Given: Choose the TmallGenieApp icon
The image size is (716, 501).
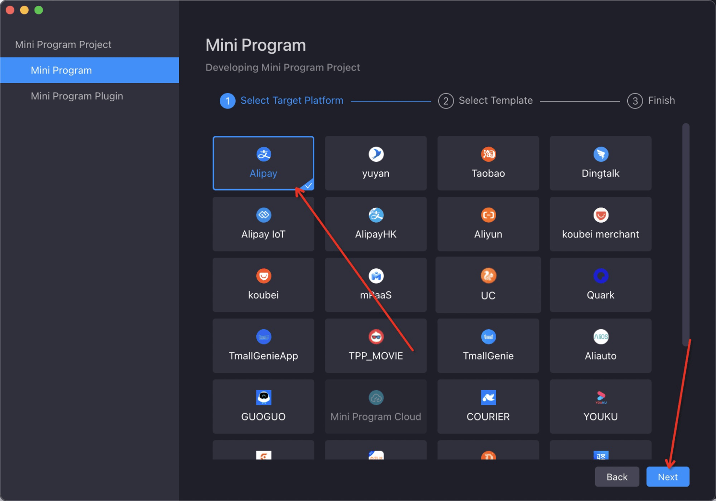Looking at the screenshot, I should pyautogui.click(x=263, y=337).
